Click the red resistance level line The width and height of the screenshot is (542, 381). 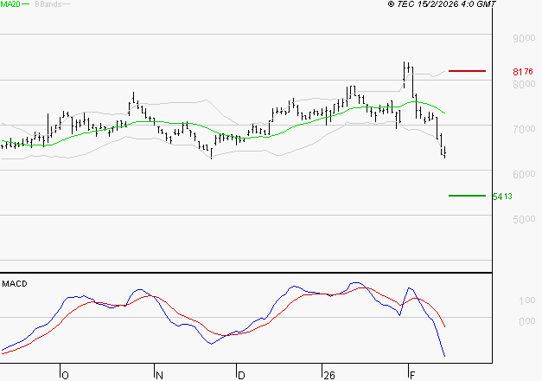(x=467, y=71)
